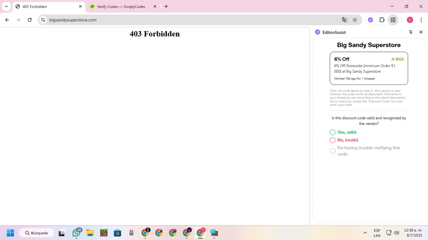Select I'm having trouble verifying option
Image resolution: width=428 pixels, height=240 pixels.
pos(332,151)
